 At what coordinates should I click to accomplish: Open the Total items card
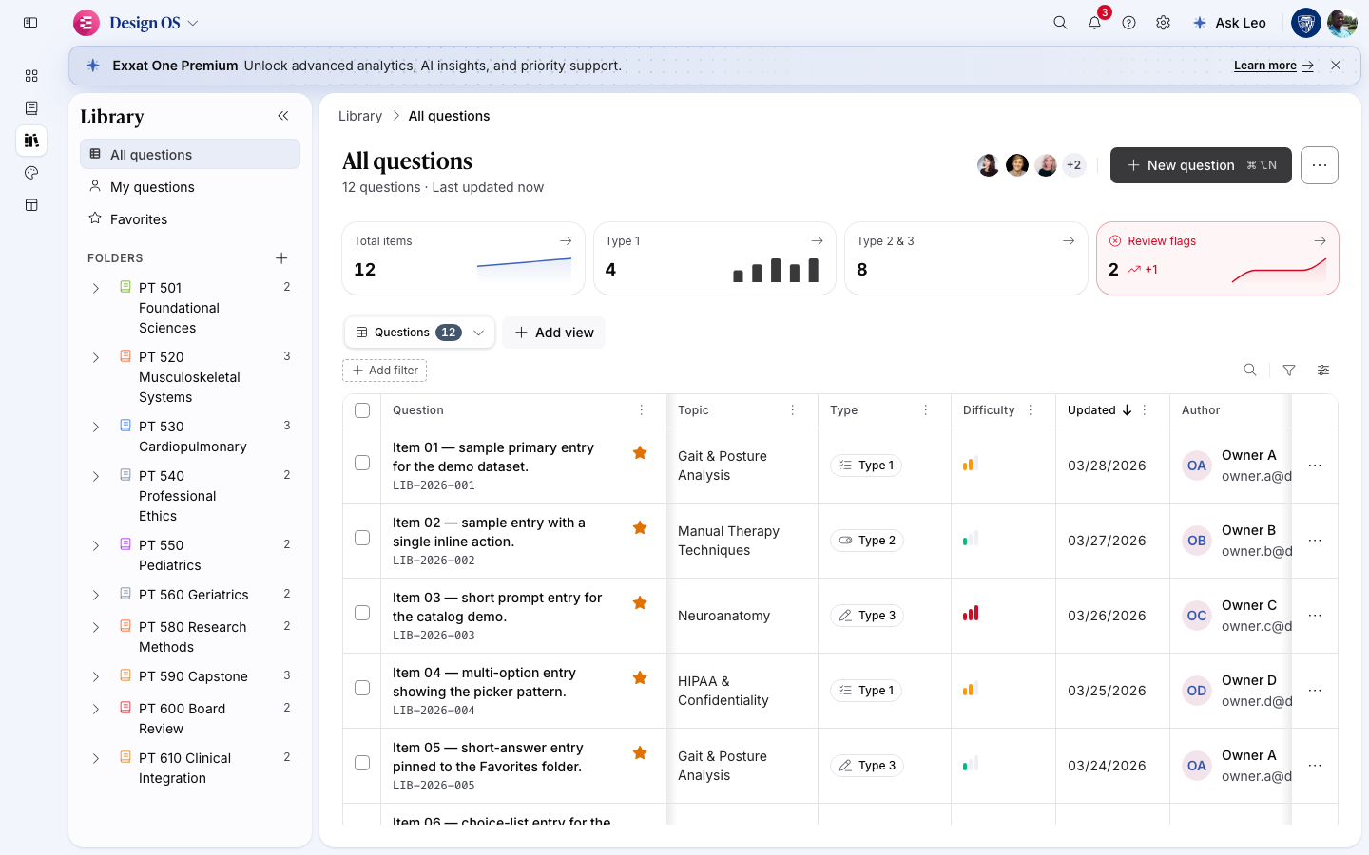click(x=463, y=258)
